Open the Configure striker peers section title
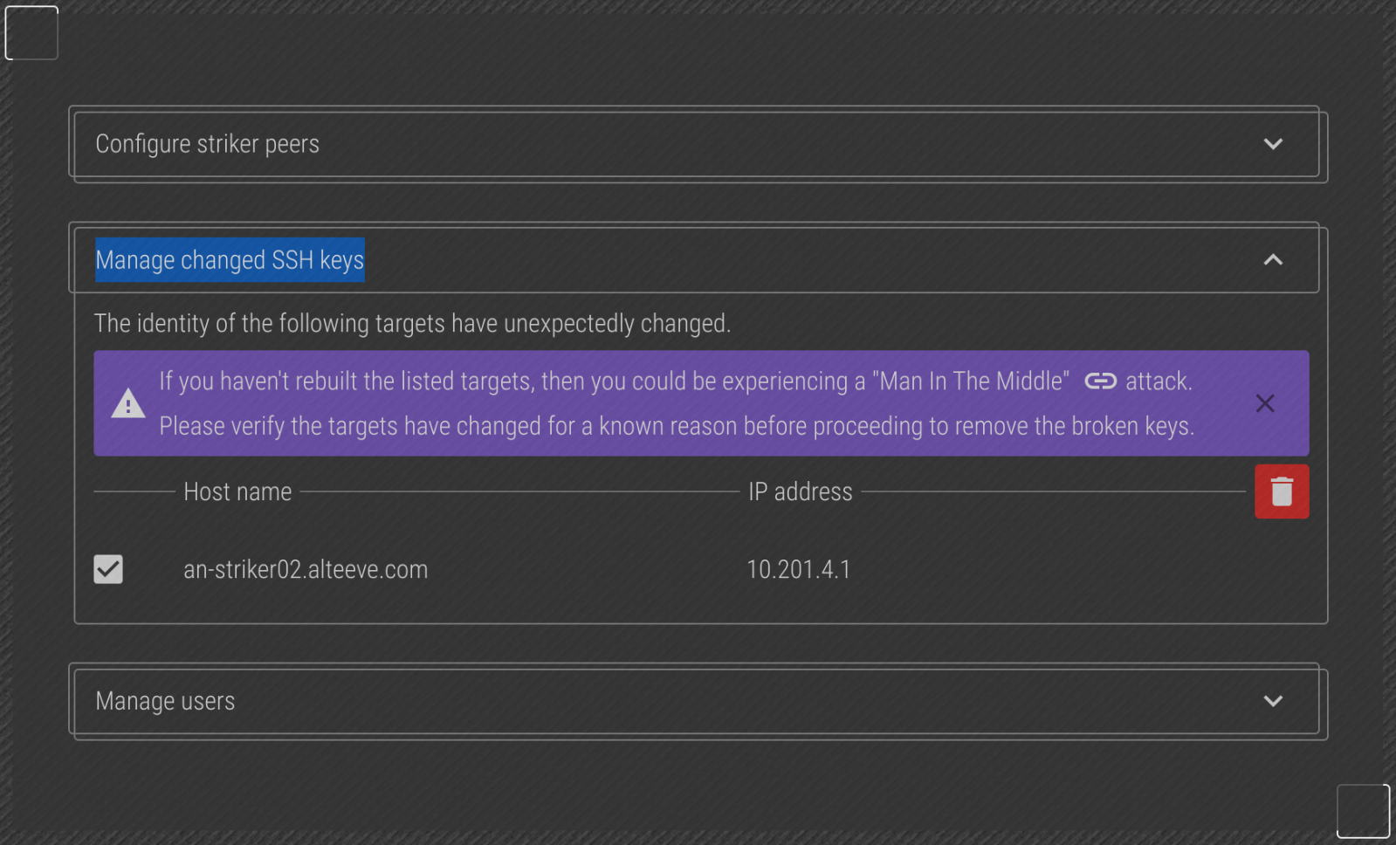The width and height of the screenshot is (1396, 845). pos(207,144)
